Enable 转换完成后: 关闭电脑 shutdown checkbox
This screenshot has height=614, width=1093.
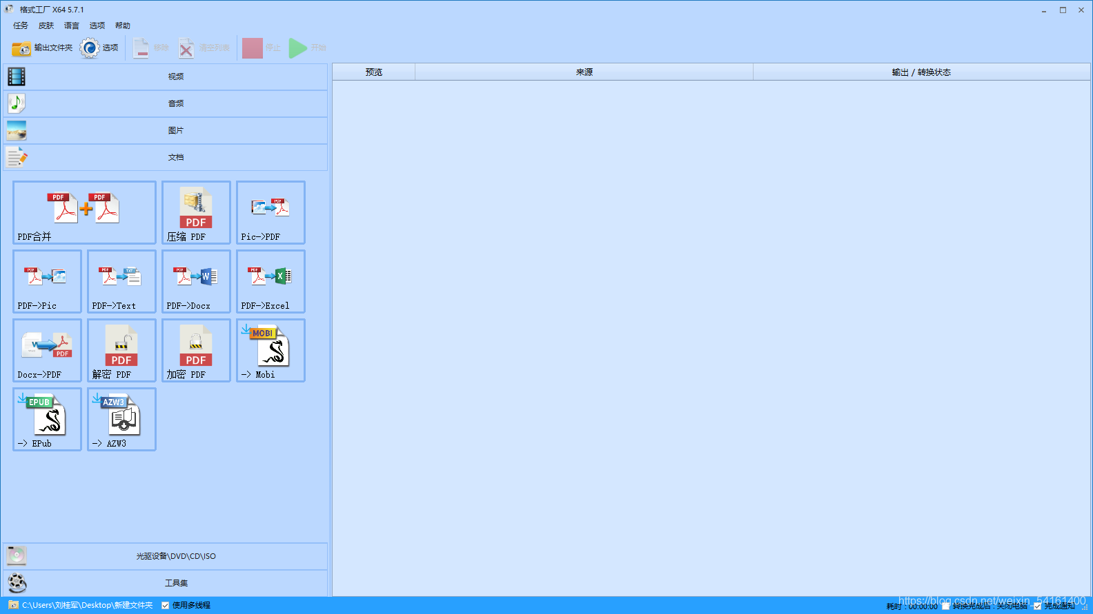tap(946, 606)
